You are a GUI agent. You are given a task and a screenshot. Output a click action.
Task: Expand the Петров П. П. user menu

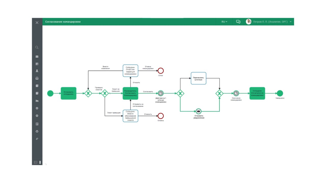pos(273,22)
